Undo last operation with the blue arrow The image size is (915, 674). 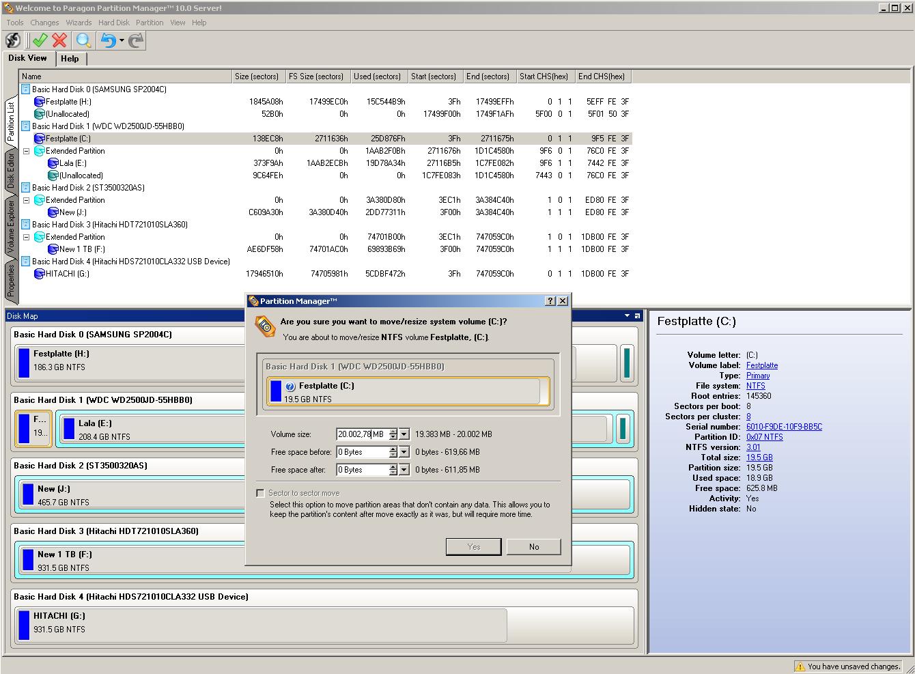coord(108,40)
